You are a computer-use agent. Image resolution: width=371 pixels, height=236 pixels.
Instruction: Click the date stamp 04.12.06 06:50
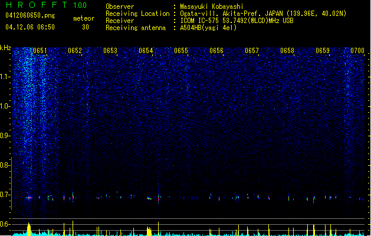coord(30,27)
